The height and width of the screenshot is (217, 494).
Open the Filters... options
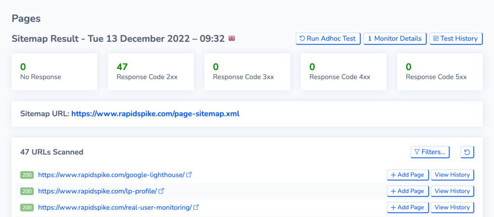coord(430,152)
